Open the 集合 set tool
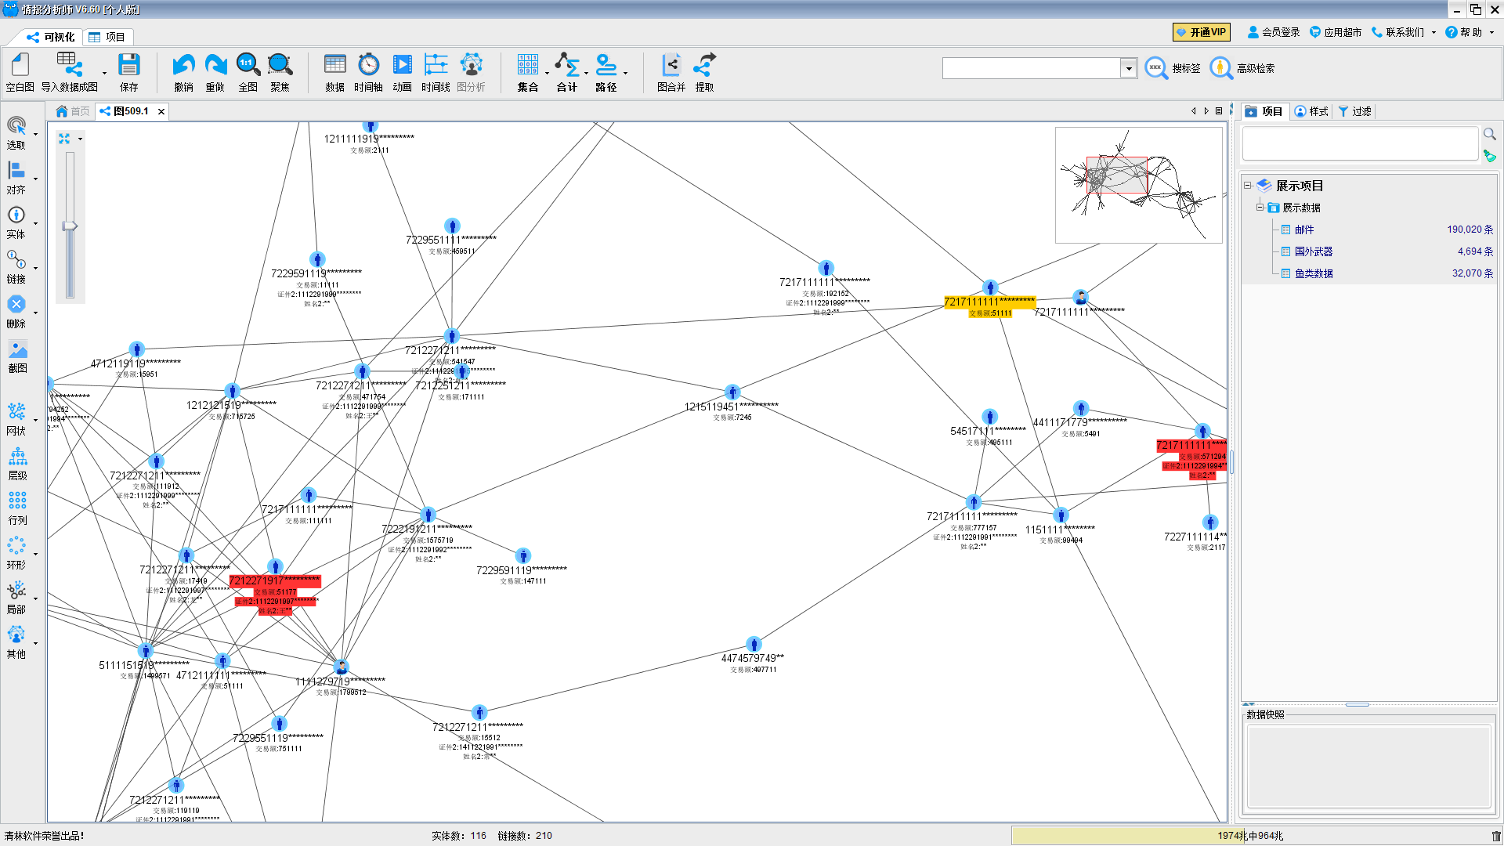 [x=528, y=73]
